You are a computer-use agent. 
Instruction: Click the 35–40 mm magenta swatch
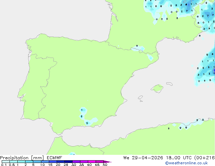(x=84, y=162)
